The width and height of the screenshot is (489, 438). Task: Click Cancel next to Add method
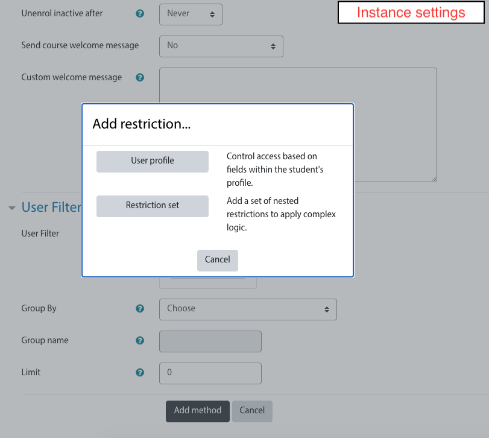(x=252, y=411)
